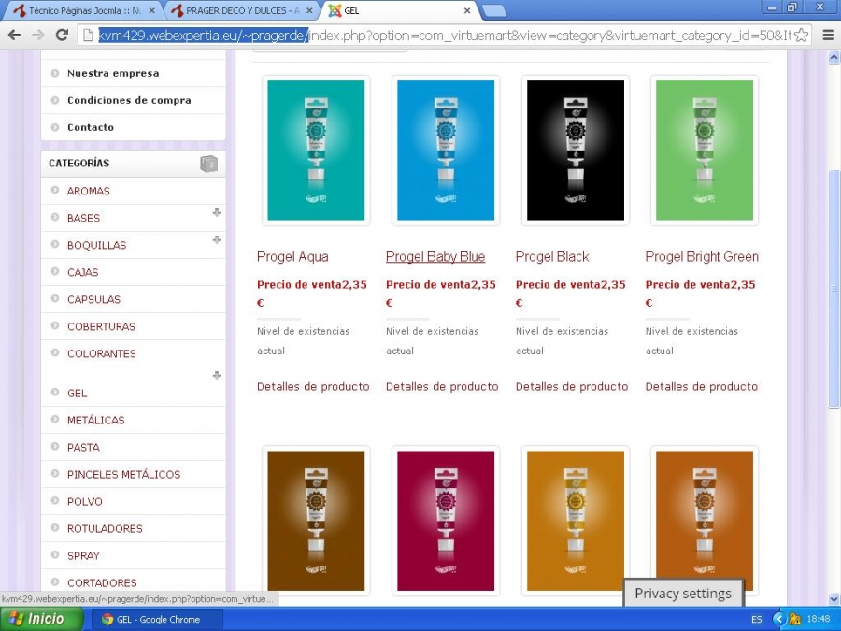Click the scrollbar down arrow

point(834,599)
